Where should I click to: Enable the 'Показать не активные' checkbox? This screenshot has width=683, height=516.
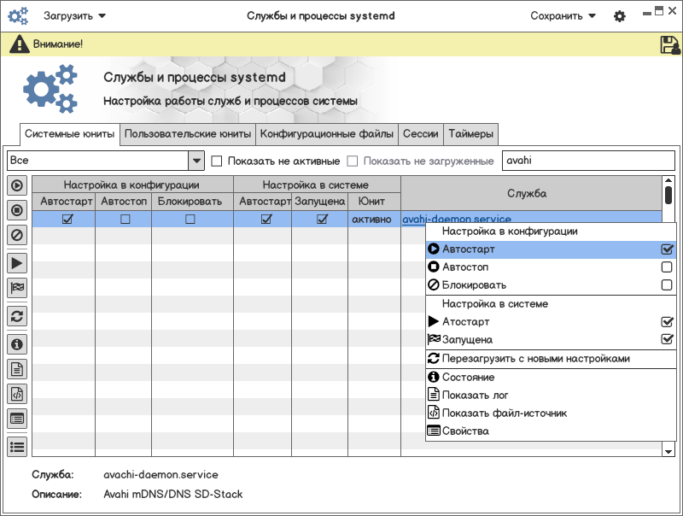click(x=217, y=161)
